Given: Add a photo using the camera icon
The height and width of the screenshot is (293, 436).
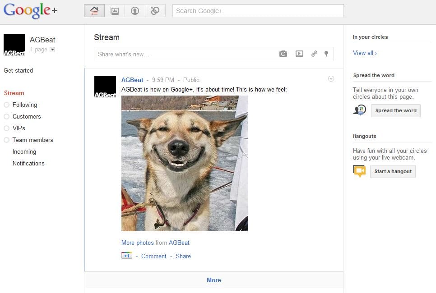Looking at the screenshot, I should click(x=283, y=54).
